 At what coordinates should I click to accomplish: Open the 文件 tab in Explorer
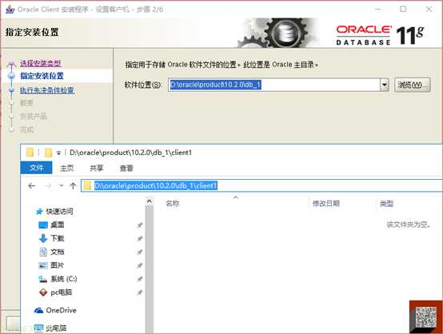tap(37, 168)
